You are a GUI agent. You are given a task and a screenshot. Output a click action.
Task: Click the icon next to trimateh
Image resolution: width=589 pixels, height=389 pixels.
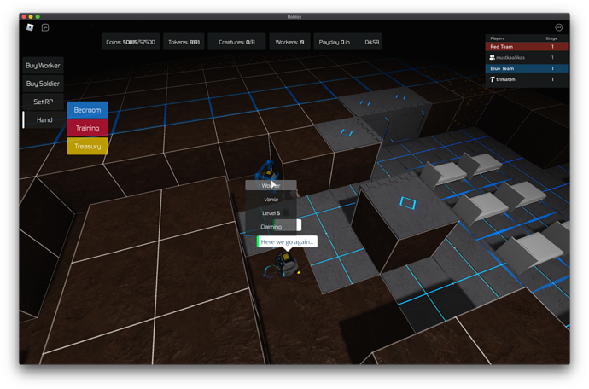(492, 79)
